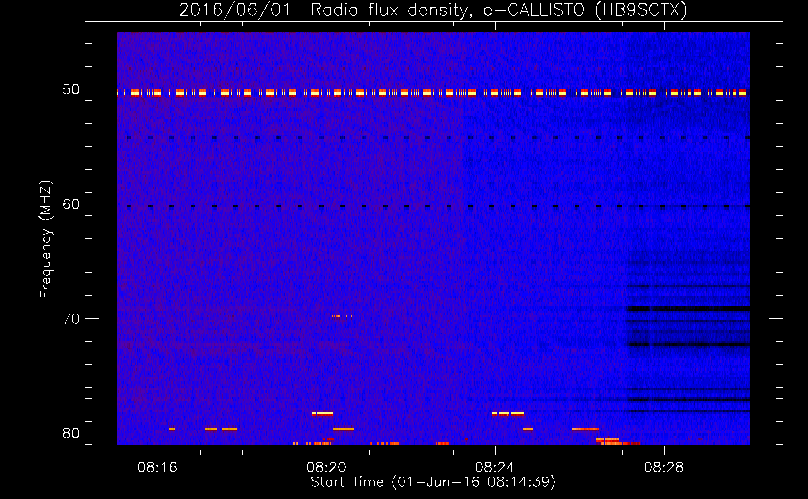Click the burst near 78 MHz at 08:20
This screenshot has width=808, height=499.
(322, 414)
